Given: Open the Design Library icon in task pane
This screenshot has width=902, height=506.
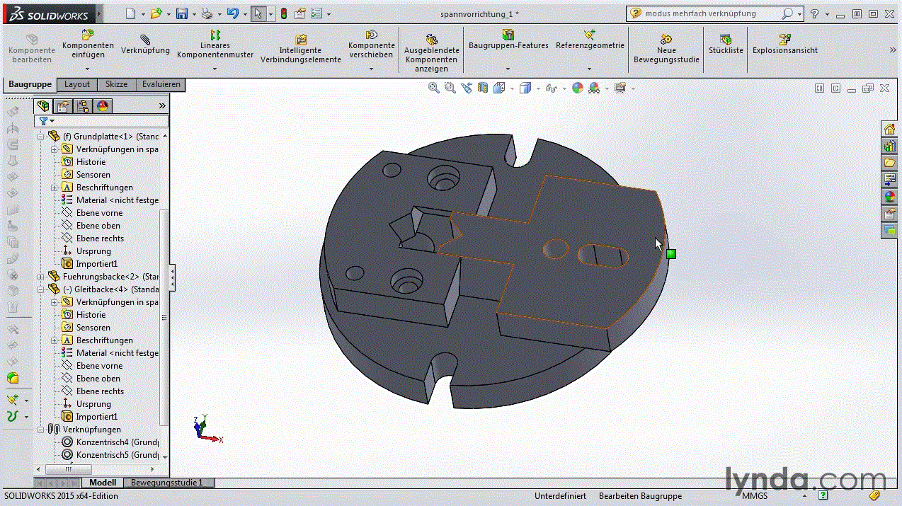Looking at the screenshot, I should click(889, 146).
